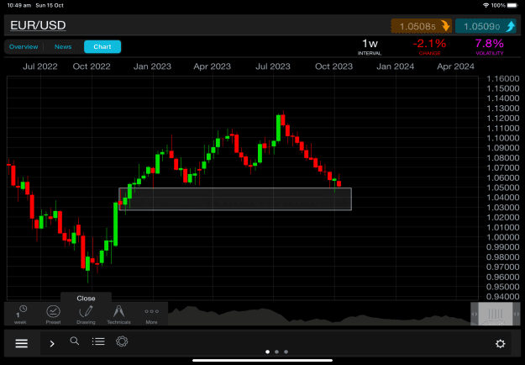Click the highlighted navigator range window

(496, 314)
